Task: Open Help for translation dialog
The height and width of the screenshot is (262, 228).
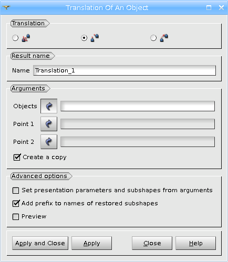Action: (195, 243)
